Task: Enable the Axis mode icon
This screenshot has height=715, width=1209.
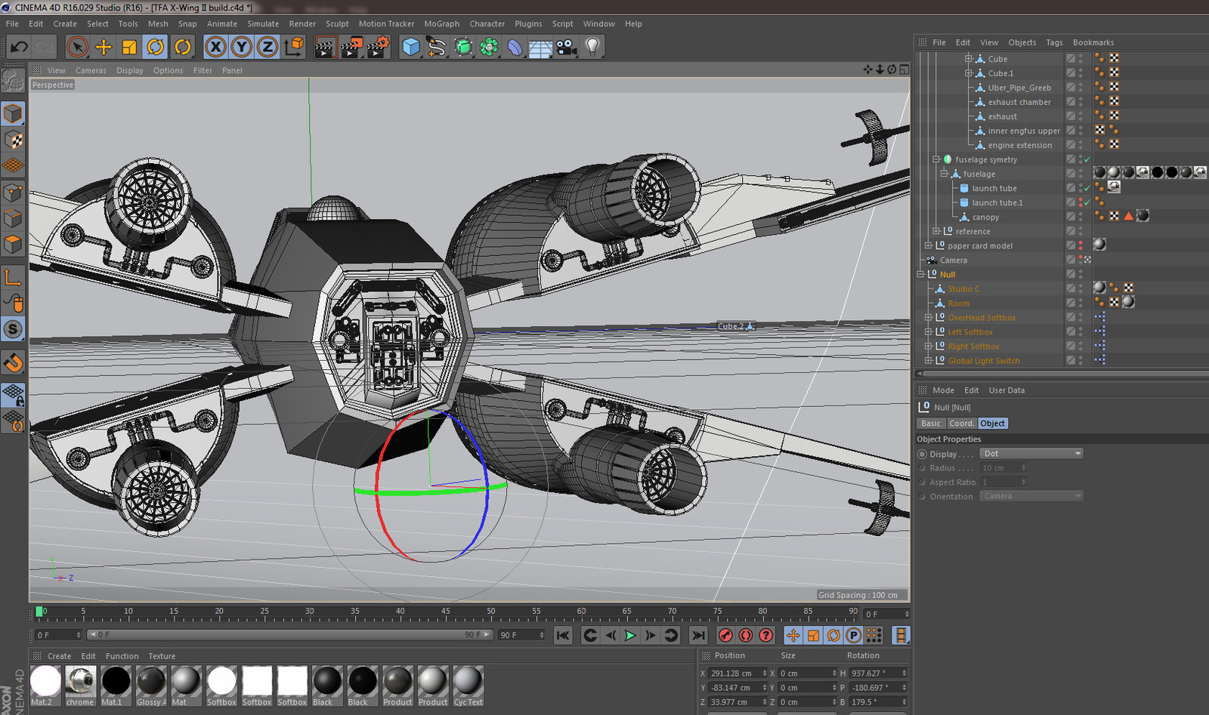Action: 13,278
